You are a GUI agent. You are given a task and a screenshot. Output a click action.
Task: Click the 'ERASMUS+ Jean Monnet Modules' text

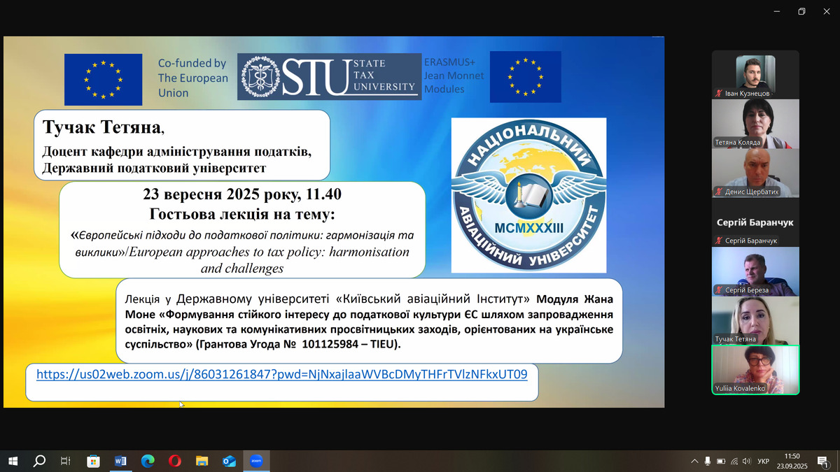[454, 75]
